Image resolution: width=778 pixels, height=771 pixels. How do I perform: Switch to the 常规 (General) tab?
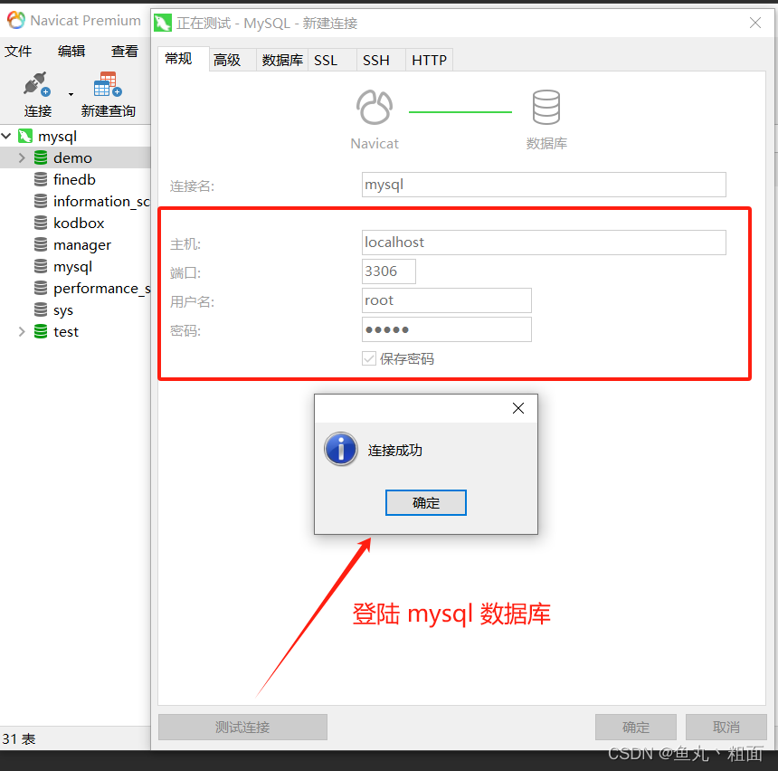pos(183,59)
